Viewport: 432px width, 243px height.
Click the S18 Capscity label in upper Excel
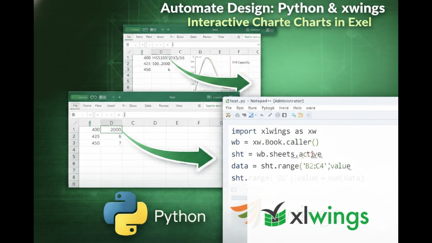pos(241,62)
